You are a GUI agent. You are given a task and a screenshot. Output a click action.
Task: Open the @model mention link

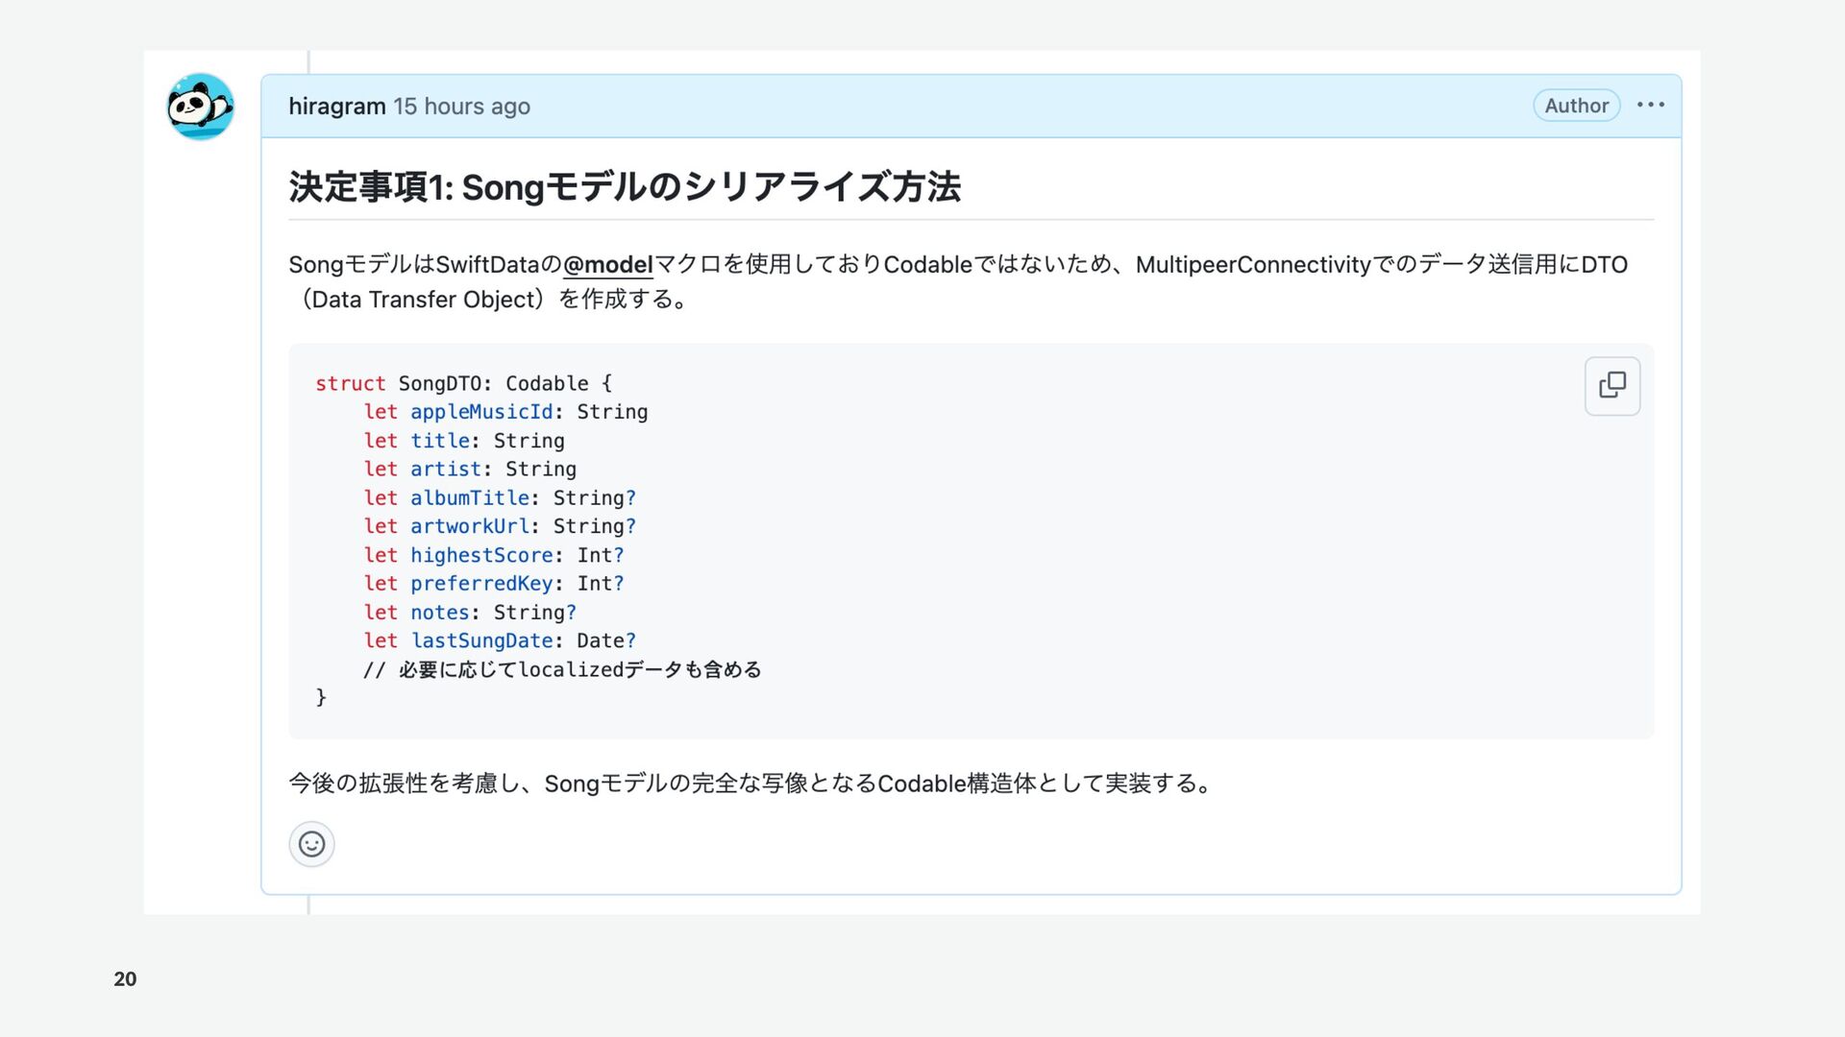[x=607, y=264]
